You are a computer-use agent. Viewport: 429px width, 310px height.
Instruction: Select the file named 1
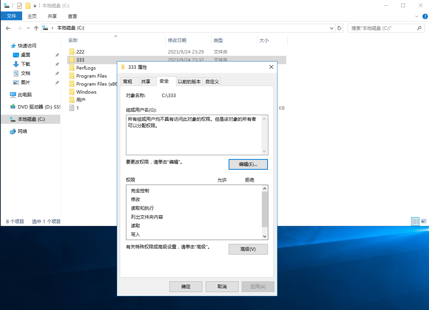click(x=77, y=108)
